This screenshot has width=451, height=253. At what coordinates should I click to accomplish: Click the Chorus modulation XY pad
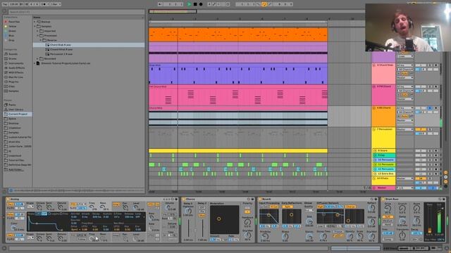(224, 219)
